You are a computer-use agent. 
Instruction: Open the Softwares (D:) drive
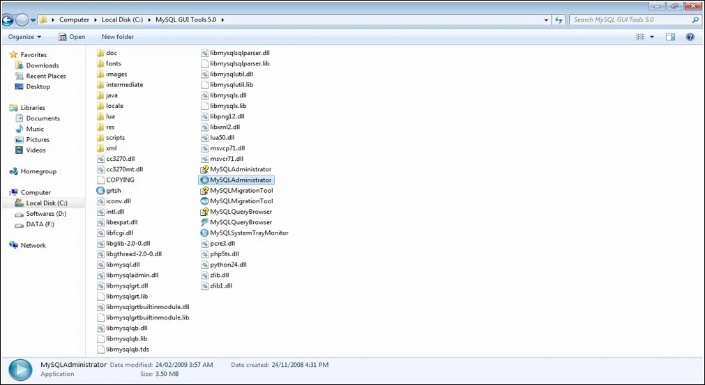pyautogui.click(x=40, y=214)
